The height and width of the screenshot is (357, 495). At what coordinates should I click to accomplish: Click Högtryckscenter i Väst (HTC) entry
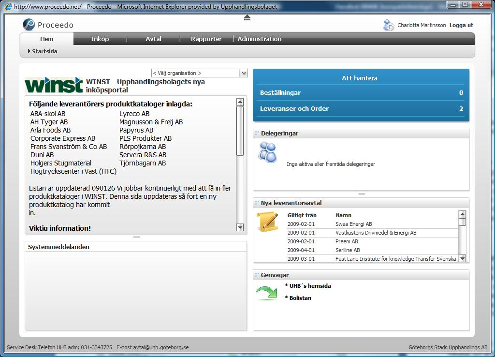pos(73,171)
